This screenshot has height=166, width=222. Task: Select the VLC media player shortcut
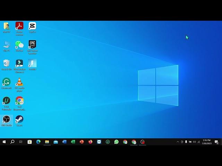click(19, 85)
